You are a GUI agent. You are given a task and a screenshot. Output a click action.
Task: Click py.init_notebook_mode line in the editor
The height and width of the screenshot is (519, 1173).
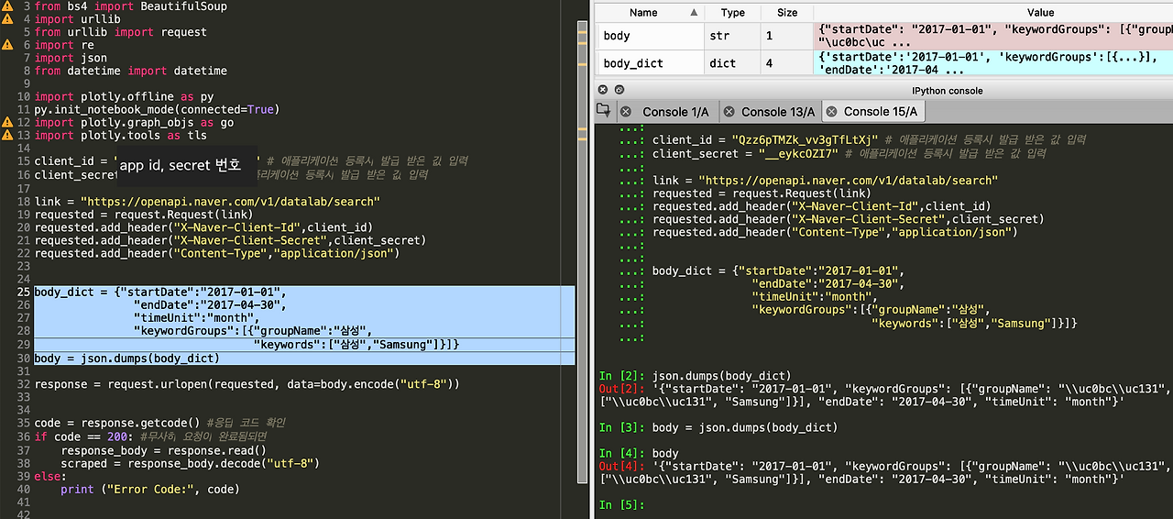pyautogui.click(x=157, y=109)
